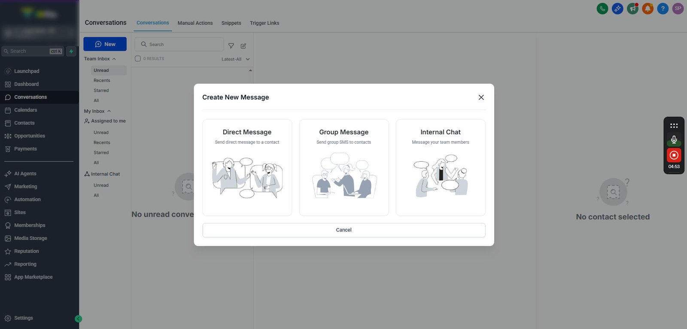This screenshot has width=687, height=329.
Task: Open Contacts in the sidebar
Action: pyautogui.click(x=24, y=123)
